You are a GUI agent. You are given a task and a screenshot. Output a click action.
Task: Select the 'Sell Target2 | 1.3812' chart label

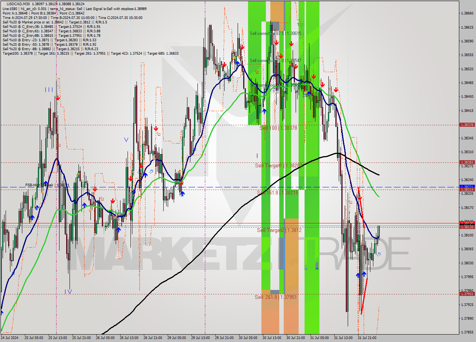pyautogui.click(x=279, y=230)
